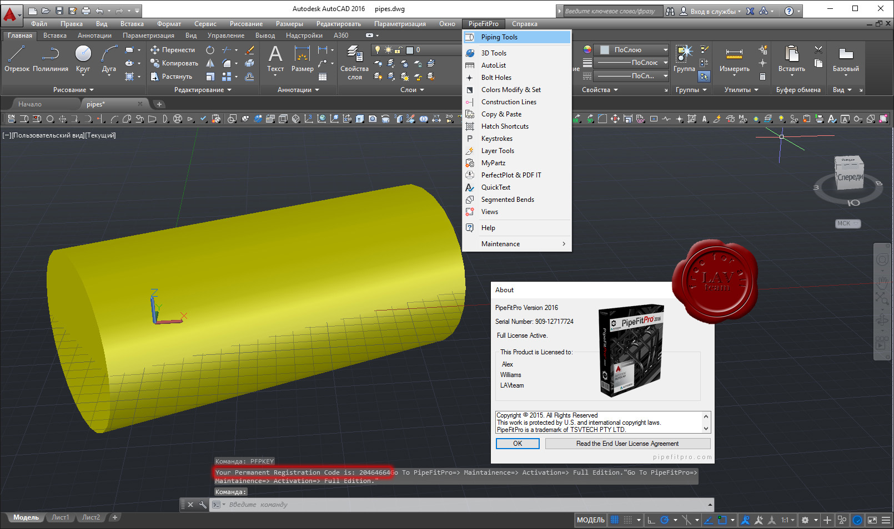Click the Move (Перенести) tool

(173, 50)
